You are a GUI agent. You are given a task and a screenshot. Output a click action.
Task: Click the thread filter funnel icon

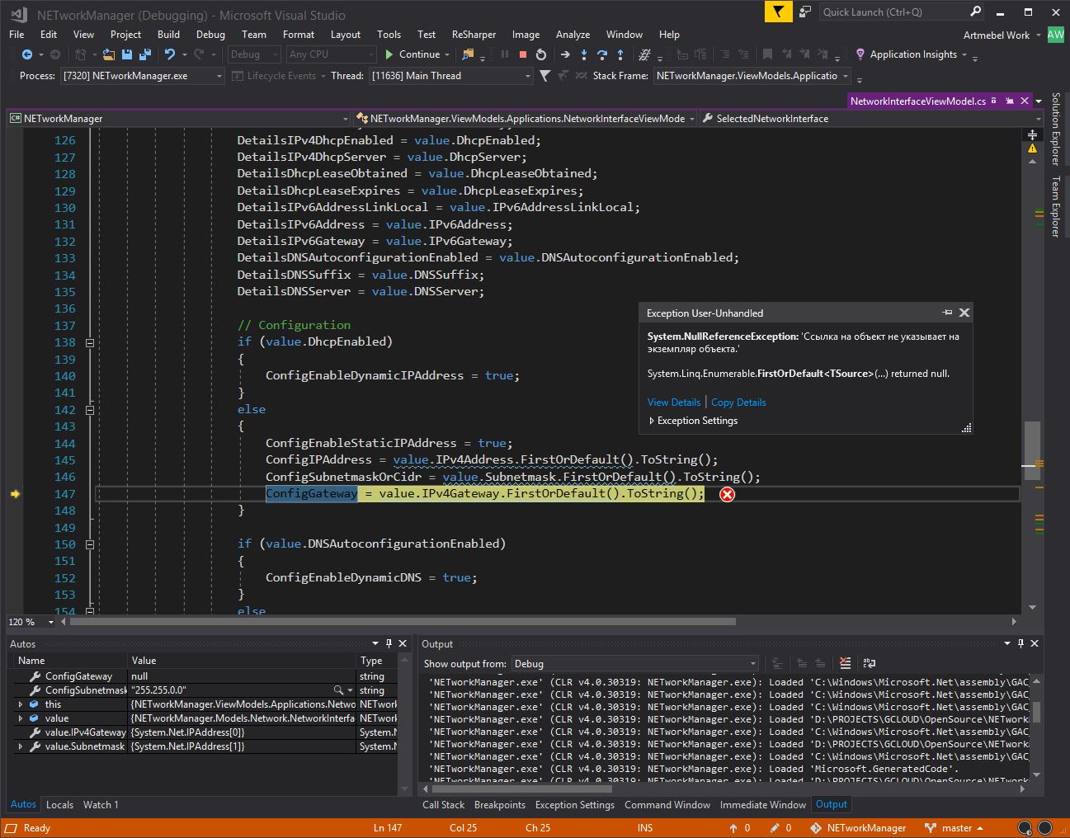(544, 76)
